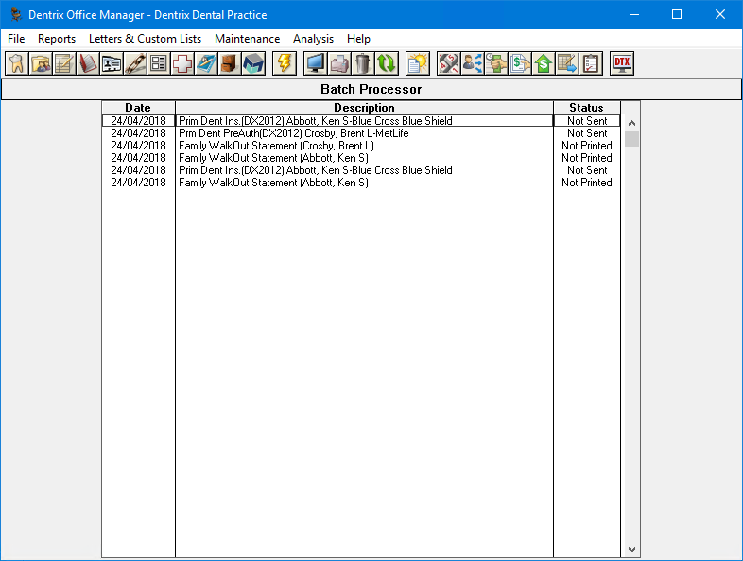
Task: Select Family WalkOut Statement (Crosby, Brent L) row
Action: pos(364,146)
